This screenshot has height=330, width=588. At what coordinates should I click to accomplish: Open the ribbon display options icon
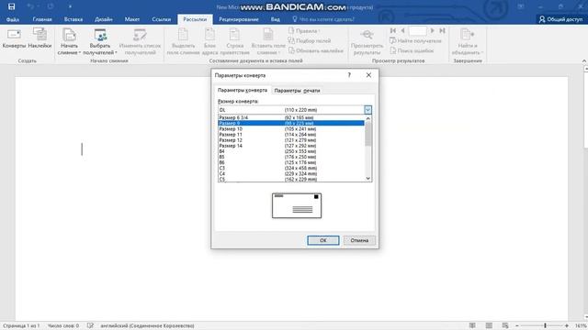click(x=521, y=6)
